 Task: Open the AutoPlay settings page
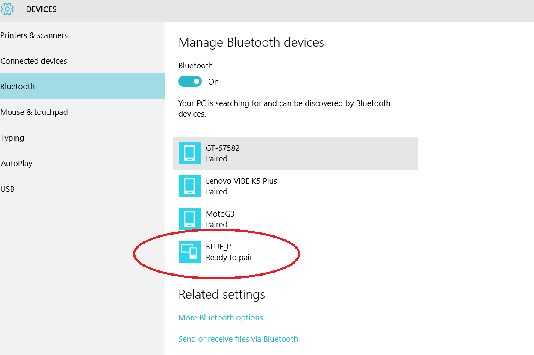pyautogui.click(x=17, y=164)
